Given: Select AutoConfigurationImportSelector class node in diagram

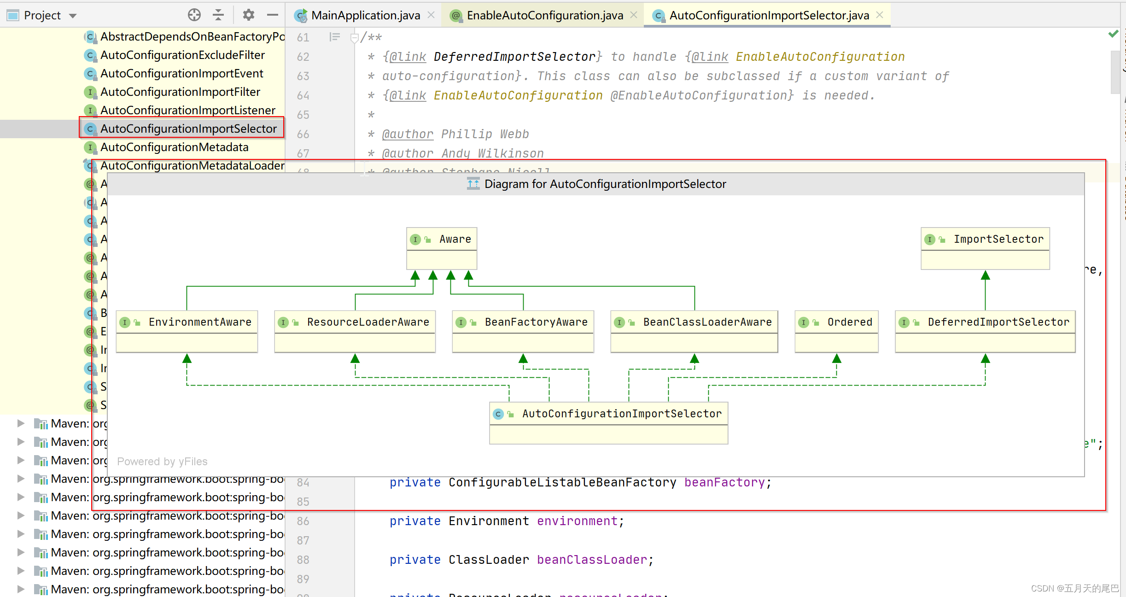Looking at the screenshot, I should pyautogui.click(x=609, y=423).
